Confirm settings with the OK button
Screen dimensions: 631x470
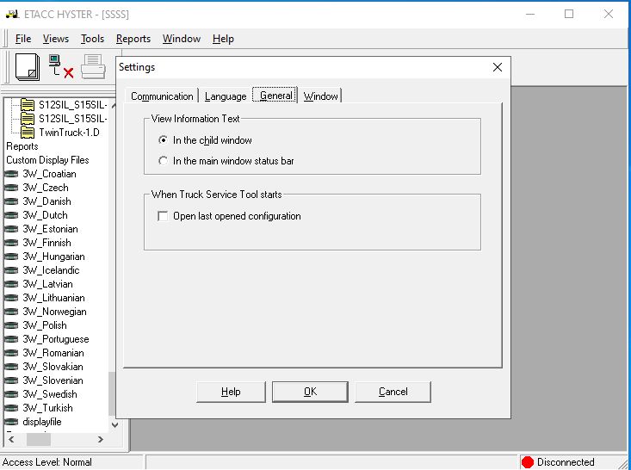coord(310,392)
